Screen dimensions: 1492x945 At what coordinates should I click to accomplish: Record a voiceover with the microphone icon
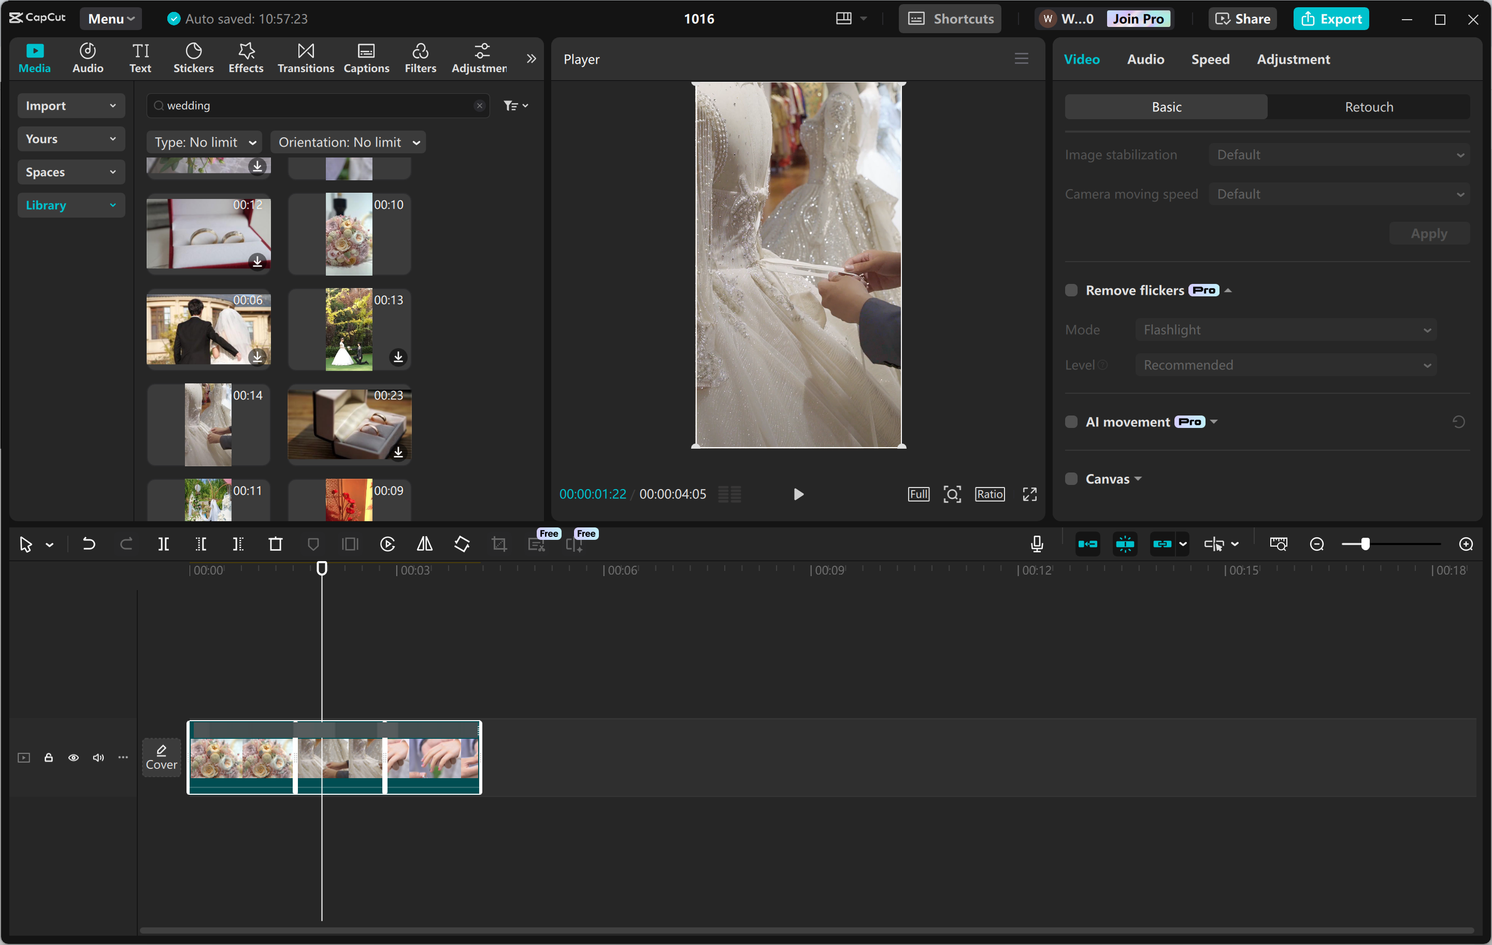point(1037,543)
